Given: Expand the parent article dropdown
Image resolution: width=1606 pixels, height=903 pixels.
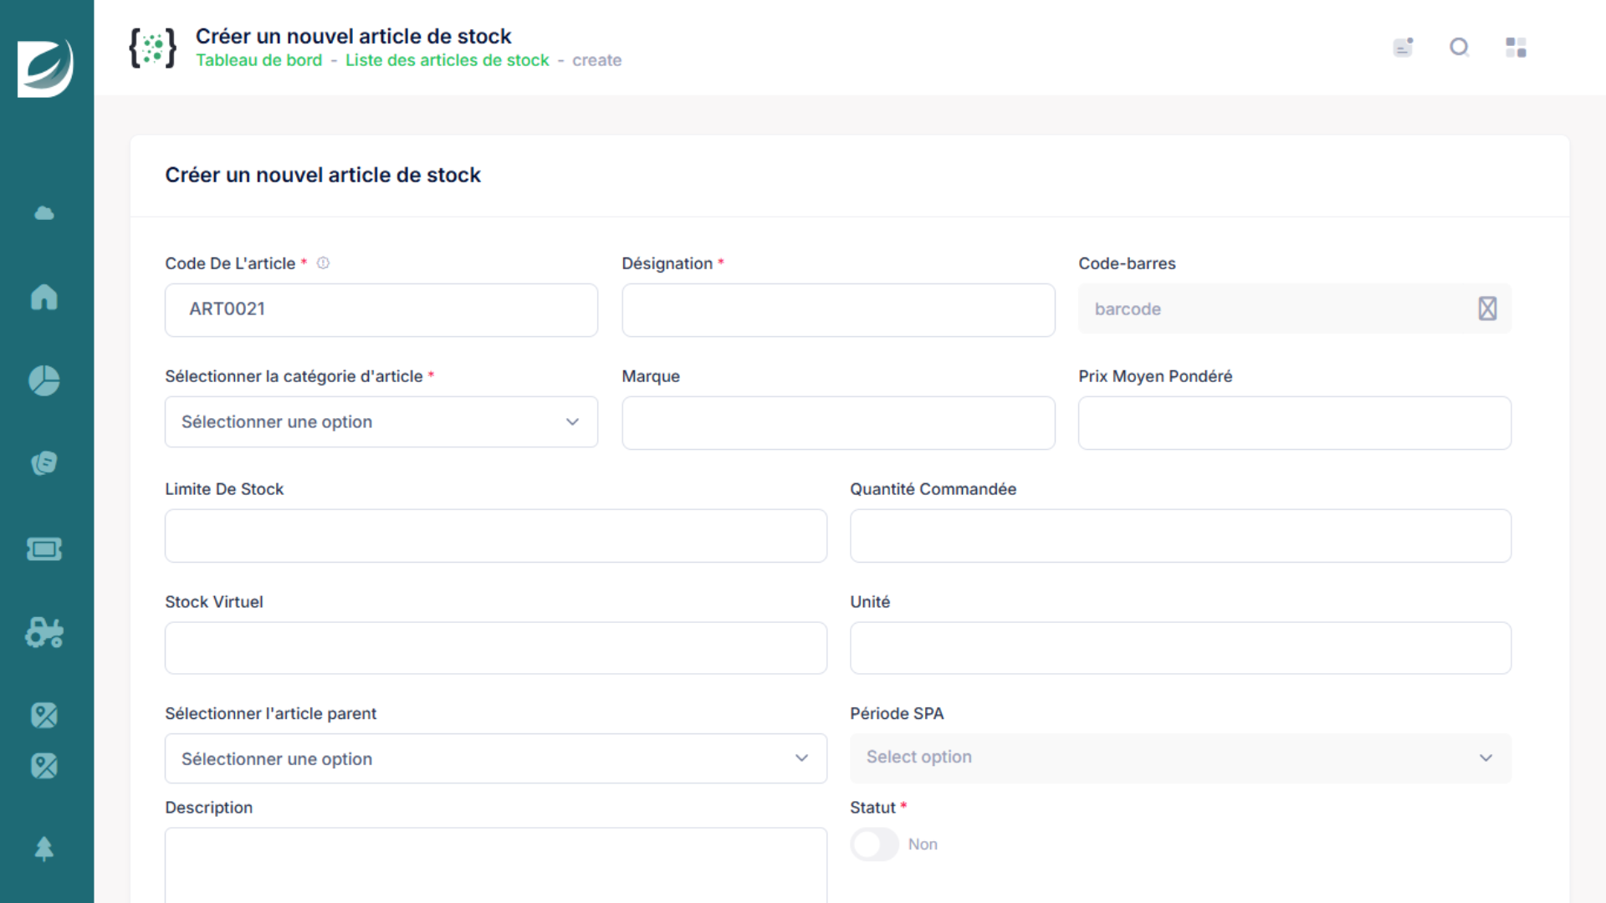Looking at the screenshot, I should 496,759.
